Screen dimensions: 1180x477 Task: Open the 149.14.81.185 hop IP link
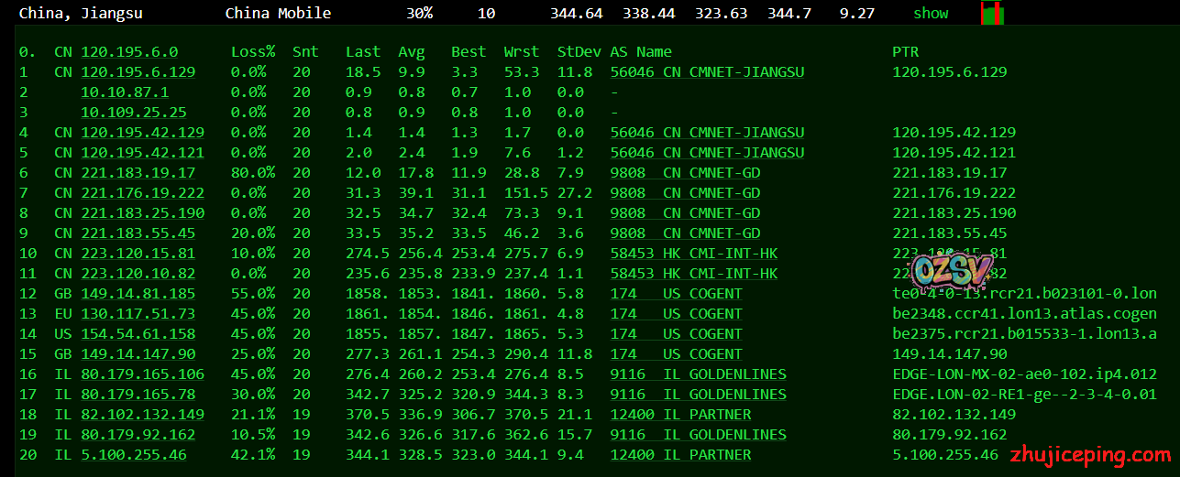point(138,294)
